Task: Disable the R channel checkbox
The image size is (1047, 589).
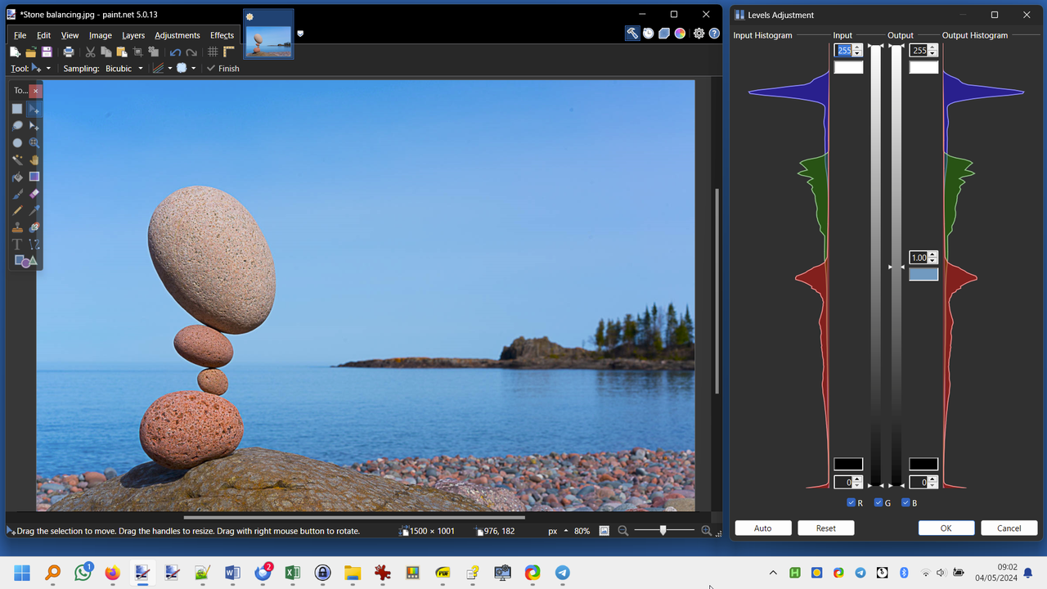Action: click(851, 502)
